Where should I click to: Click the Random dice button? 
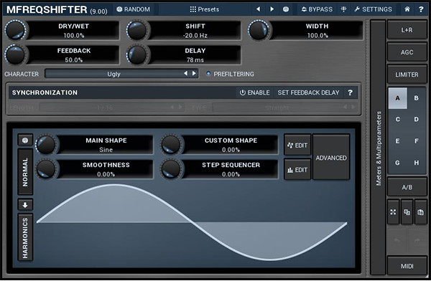pos(134,9)
